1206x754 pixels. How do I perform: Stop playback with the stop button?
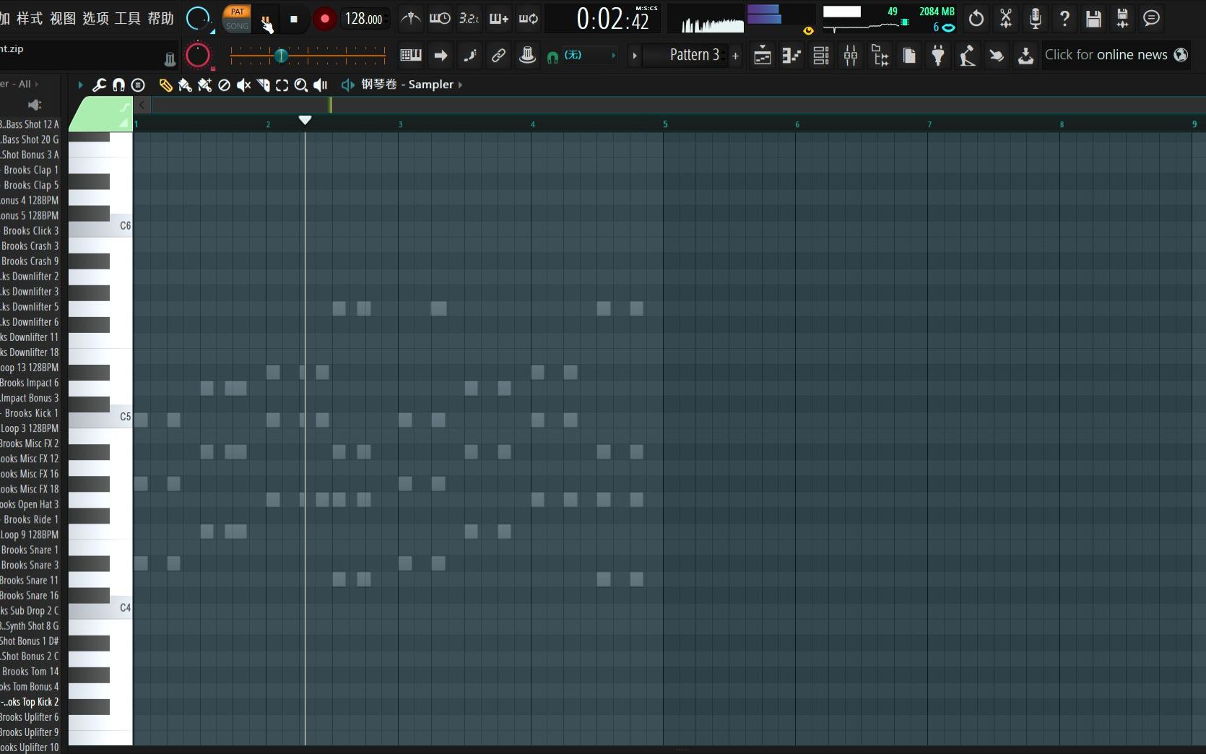coord(294,19)
